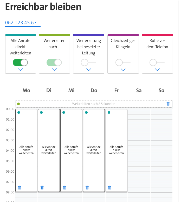Enable 'Ruhe vor dem Telefon' switch

tap(157, 62)
